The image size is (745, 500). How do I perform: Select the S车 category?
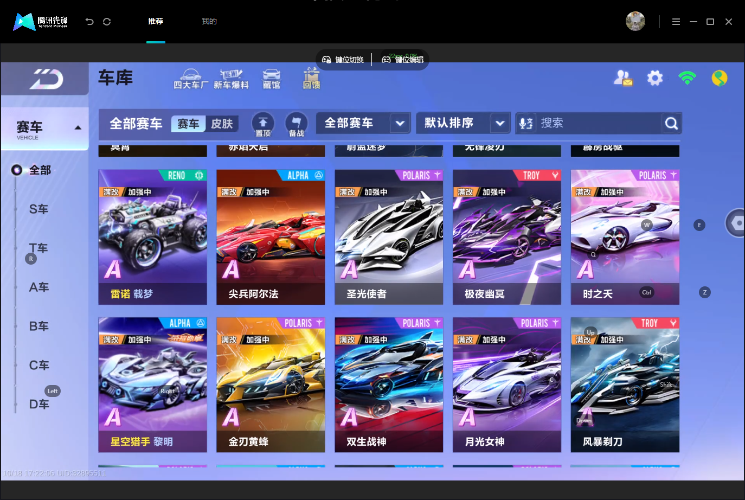[x=38, y=209]
